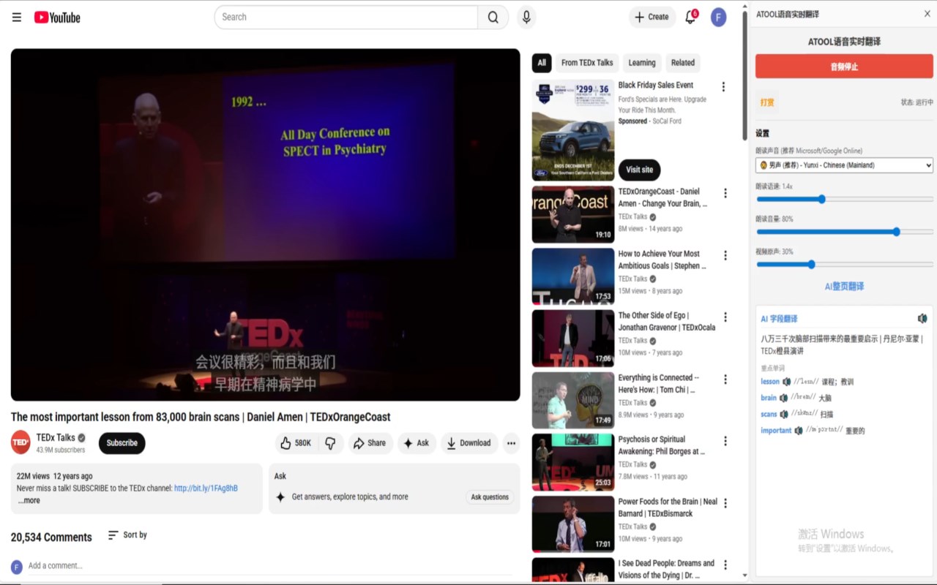Click the Download button

tap(469, 443)
